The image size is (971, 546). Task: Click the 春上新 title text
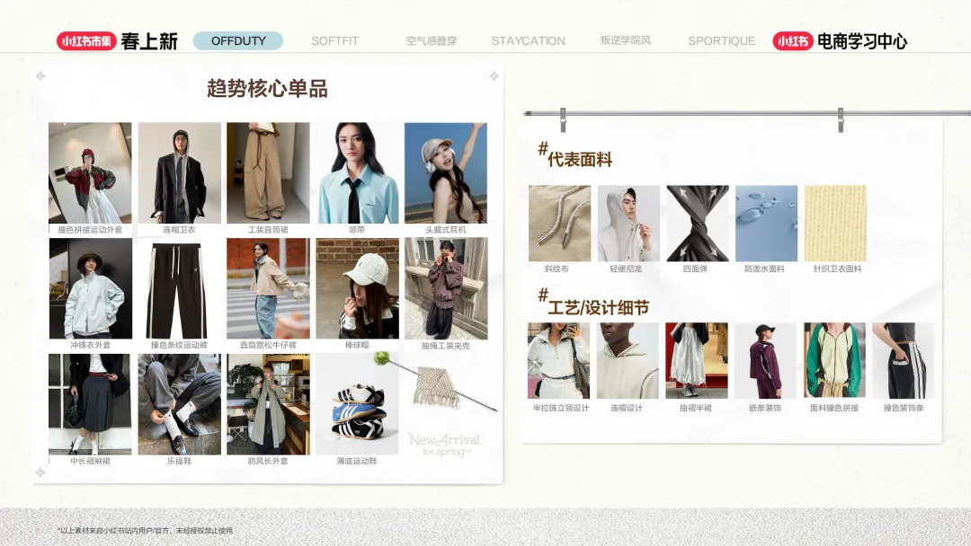click(x=149, y=40)
